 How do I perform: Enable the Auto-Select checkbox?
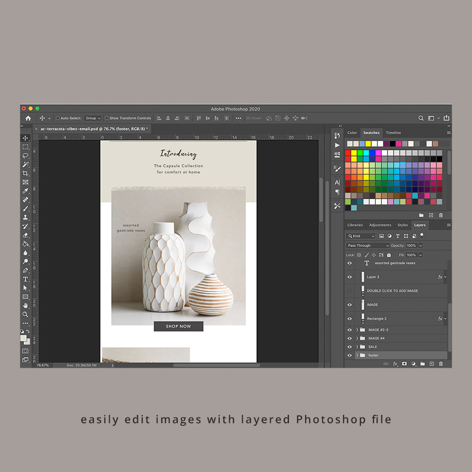(58, 118)
